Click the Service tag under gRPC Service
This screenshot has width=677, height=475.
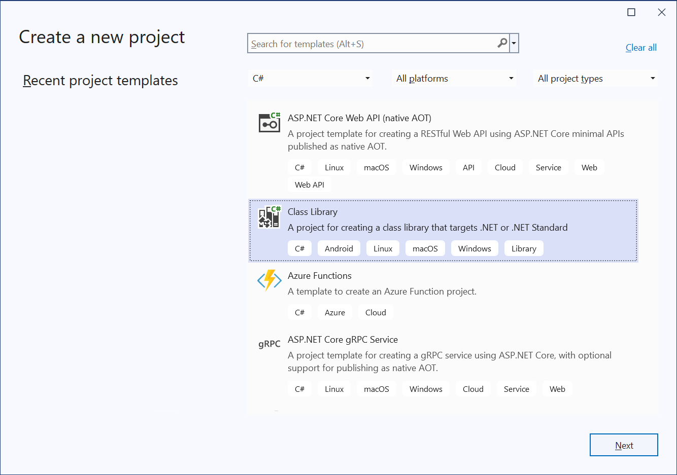(x=517, y=389)
